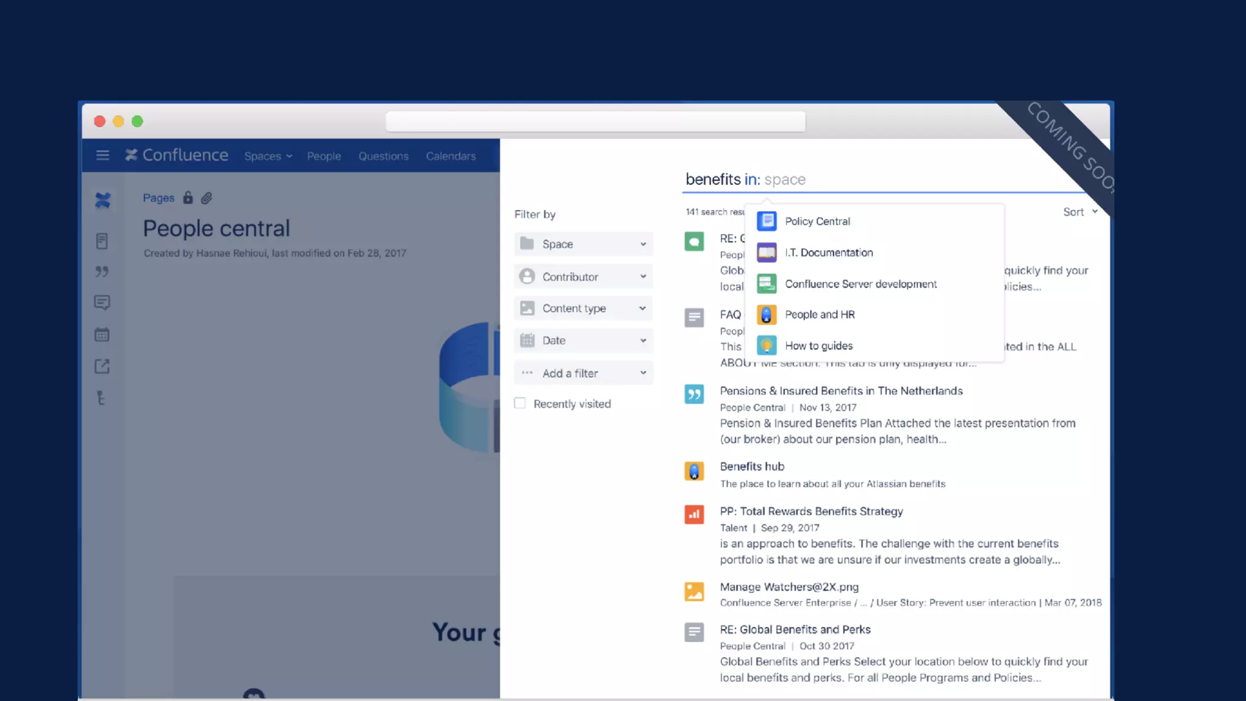The image size is (1246, 701).
Task: Click the space shortcuts external-link icon
Action: pyautogui.click(x=102, y=366)
